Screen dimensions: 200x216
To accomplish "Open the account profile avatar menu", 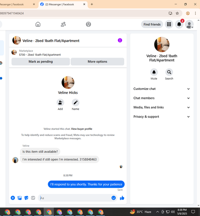I will point(189,24).
